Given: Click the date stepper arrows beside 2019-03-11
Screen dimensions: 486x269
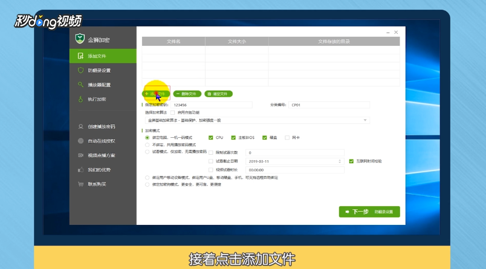Looking at the screenshot, I should click(x=340, y=161).
